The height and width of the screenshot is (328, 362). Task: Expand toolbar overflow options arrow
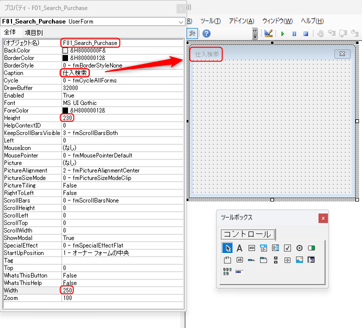pyautogui.click(x=255, y=34)
